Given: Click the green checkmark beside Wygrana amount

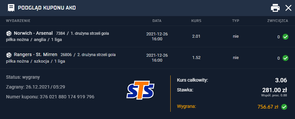Looking at the screenshot, I should point(284,107).
